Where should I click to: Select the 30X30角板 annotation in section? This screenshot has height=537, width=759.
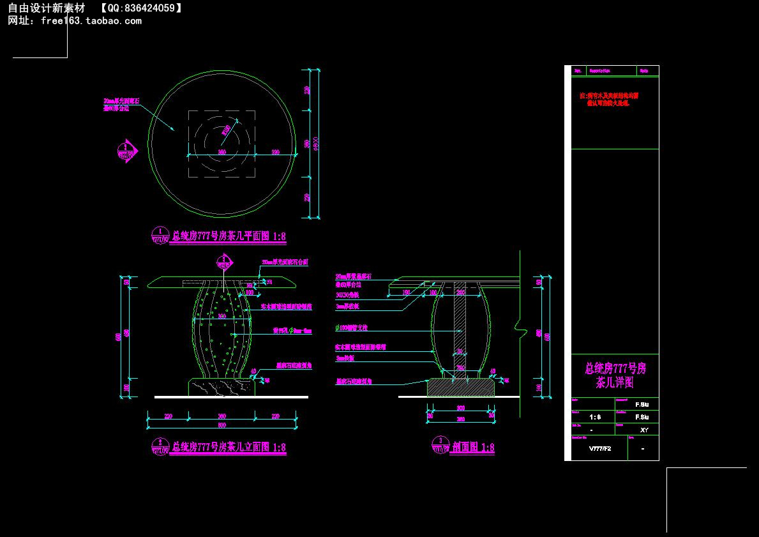(347, 295)
